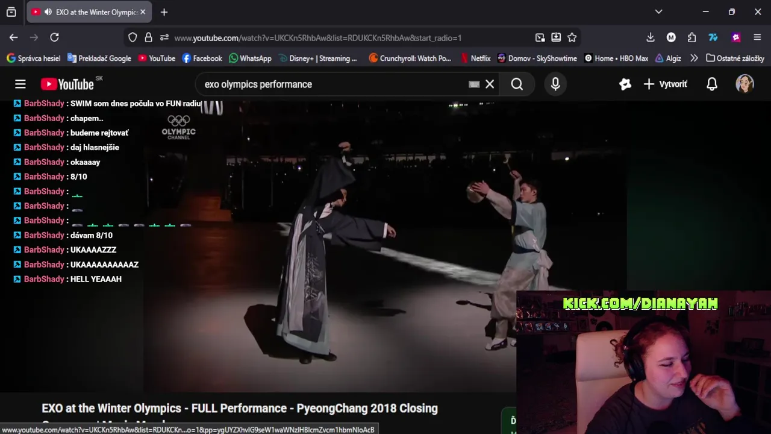Screen dimensions: 771x434
Task: Click the Vytvoriť create button
Action: pos(665,84)
